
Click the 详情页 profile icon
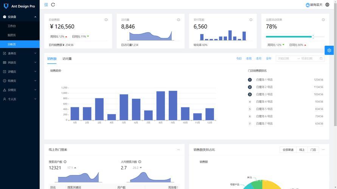coord(5,72)
